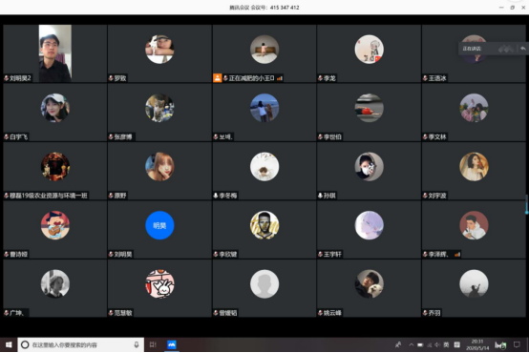The height and width of the screenshot is (353, 529).
Task: Open the Windows Start menu
Action: [x=9, y=344]
